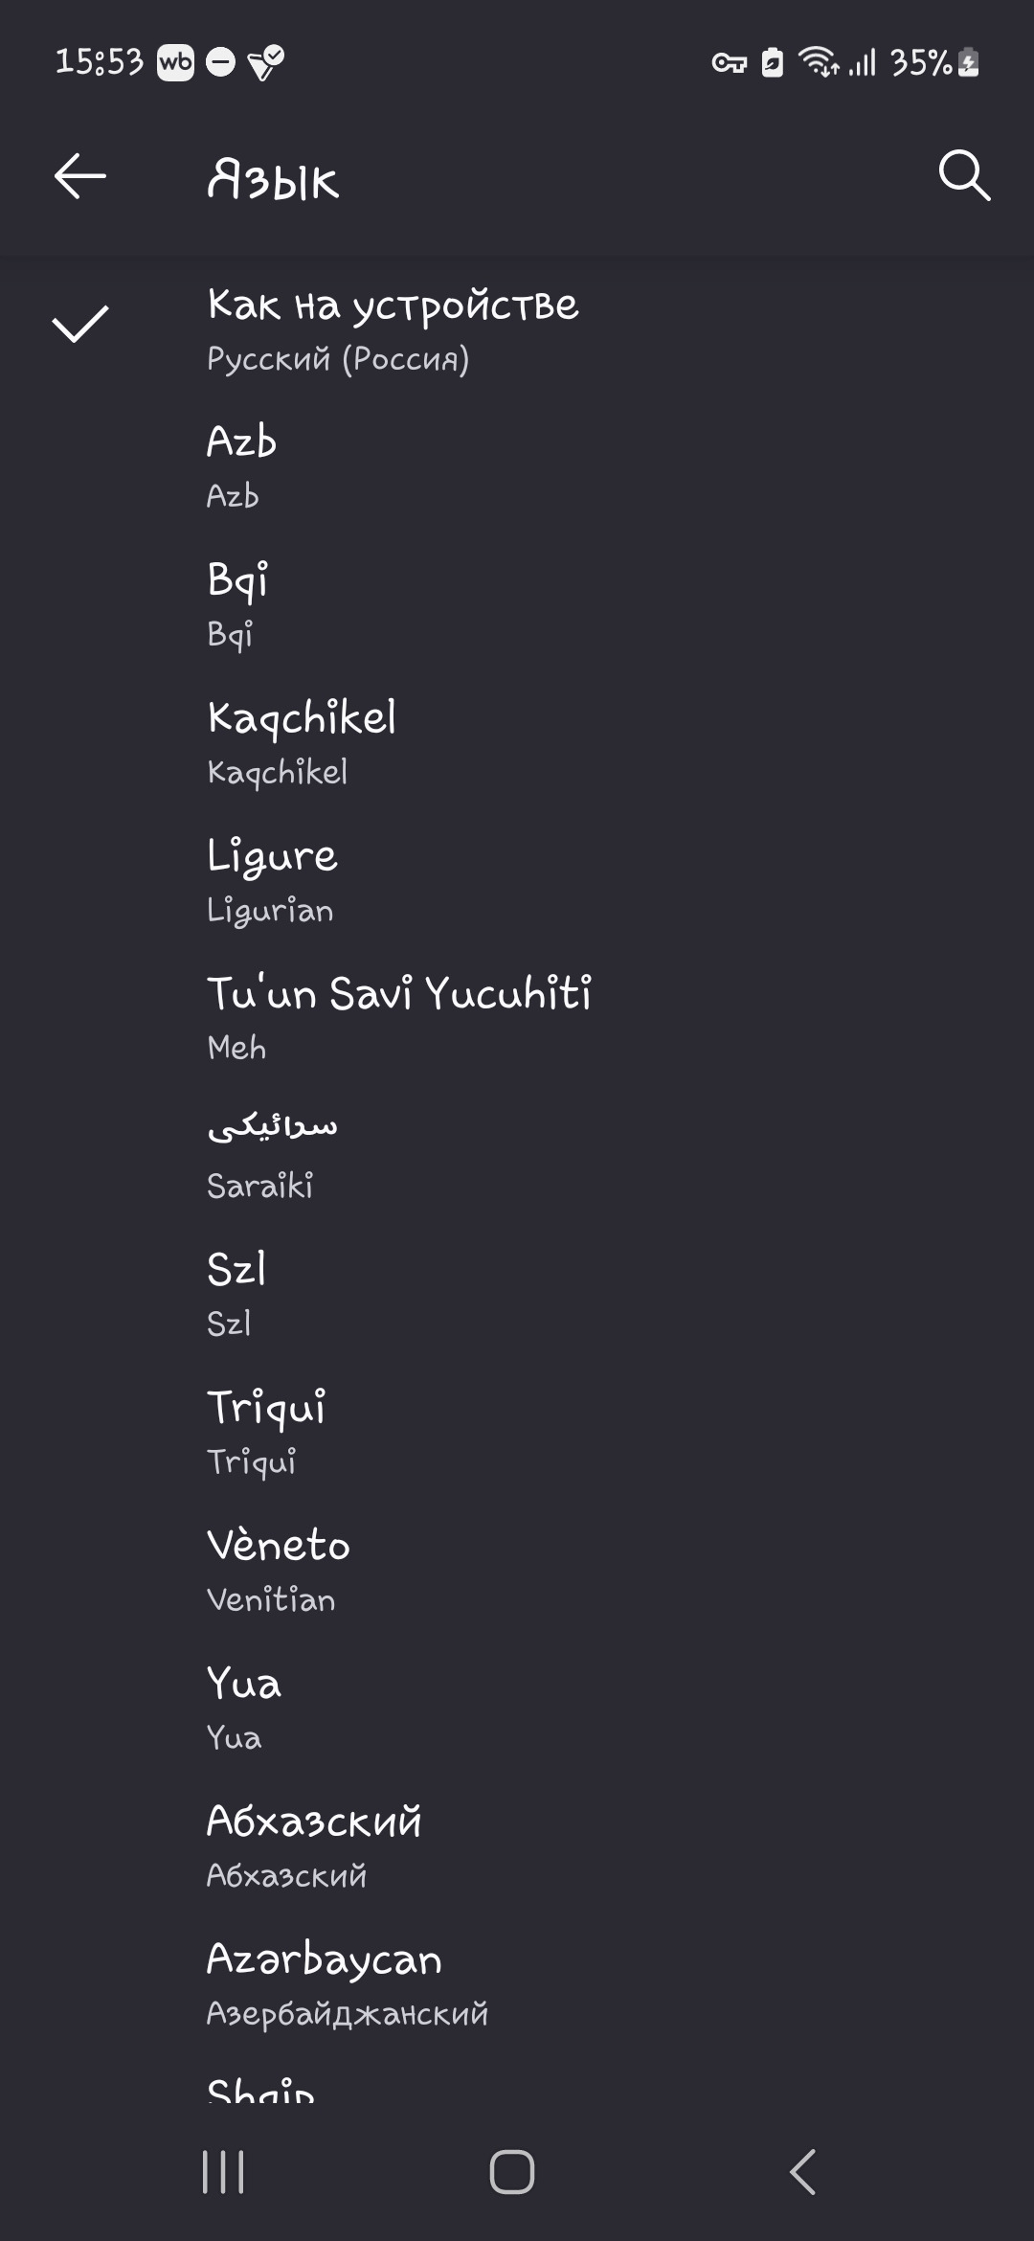1034x2241 pixels.
Task: Select 'Как на устройстве' language option
Action: tap(393, 329)
